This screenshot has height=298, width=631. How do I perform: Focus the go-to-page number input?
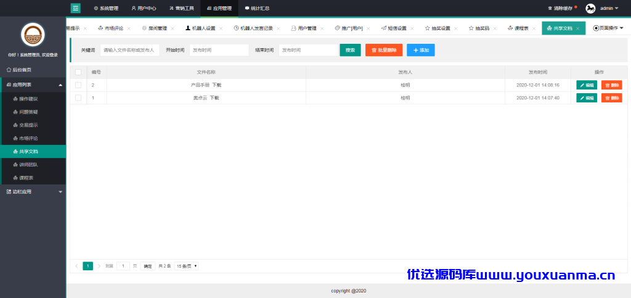click(x=123, y=266)
